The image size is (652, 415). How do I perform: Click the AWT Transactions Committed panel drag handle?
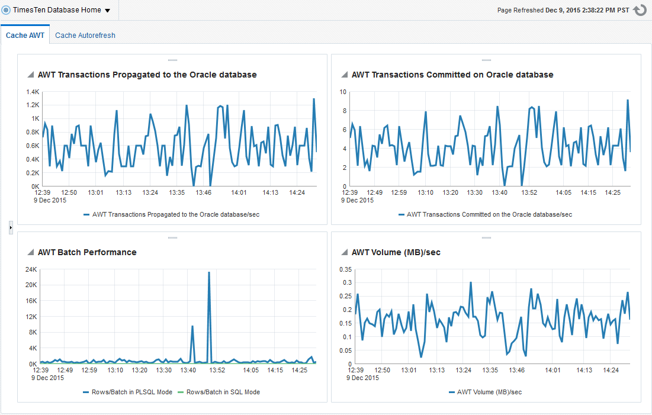[x=486, y=60]
